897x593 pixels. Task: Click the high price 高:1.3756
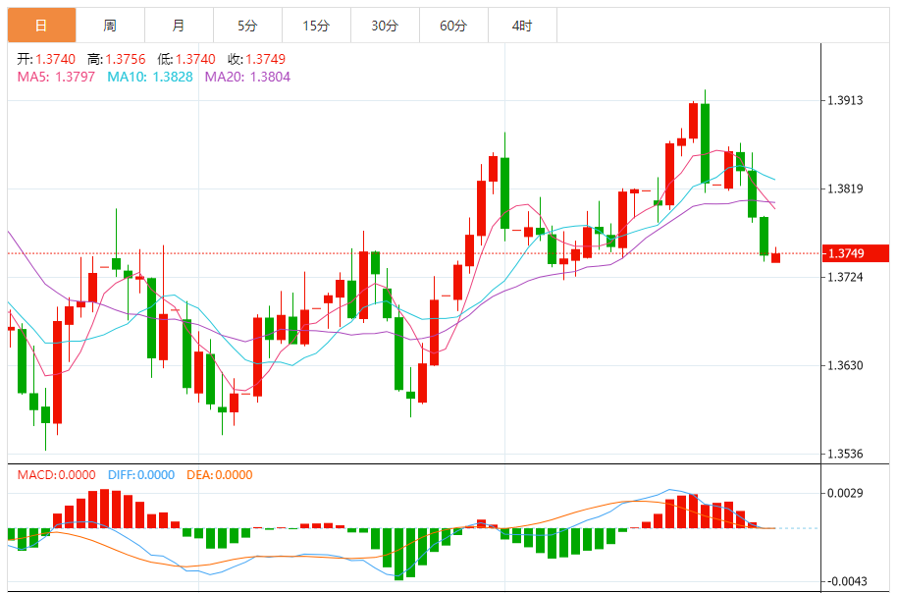[x=117, y=59]
